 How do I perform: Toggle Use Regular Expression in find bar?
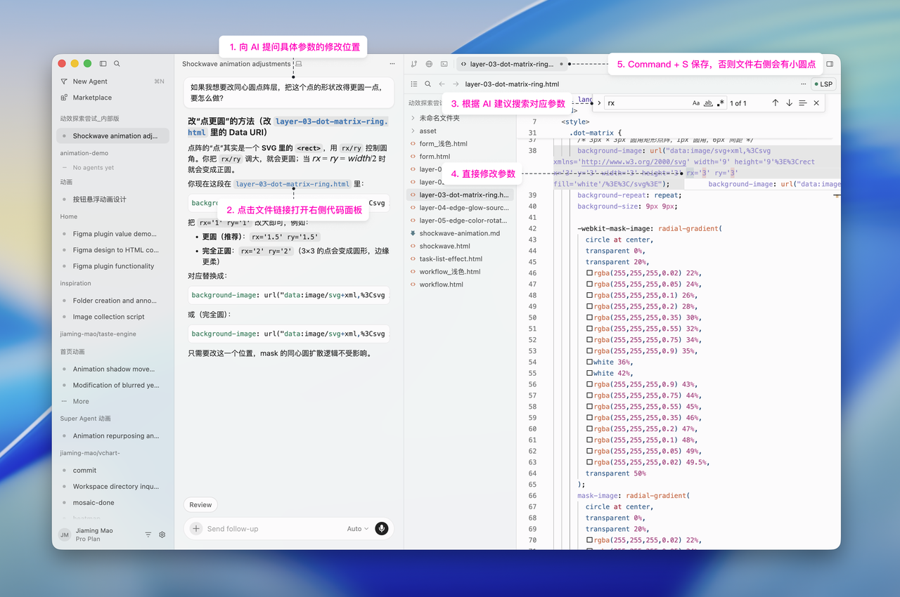(x=720, y=103)
